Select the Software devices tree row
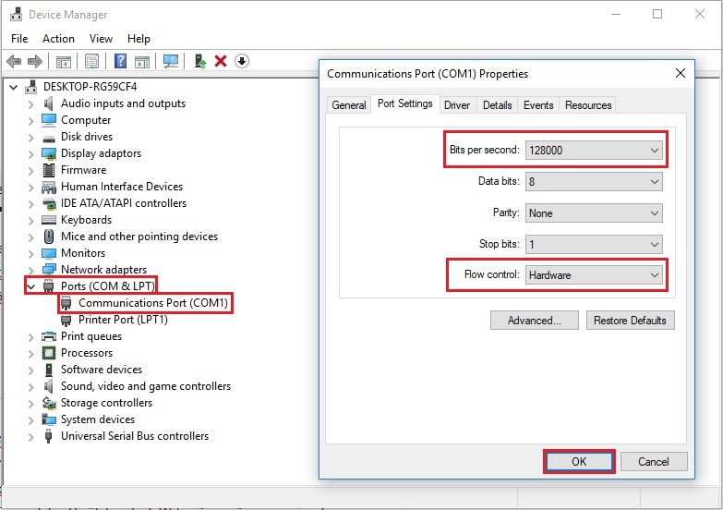The image size is (723, 510). point(102,370)
